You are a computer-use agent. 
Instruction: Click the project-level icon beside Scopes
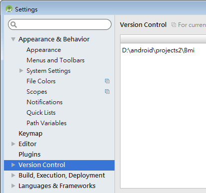[x=107, y=92]
